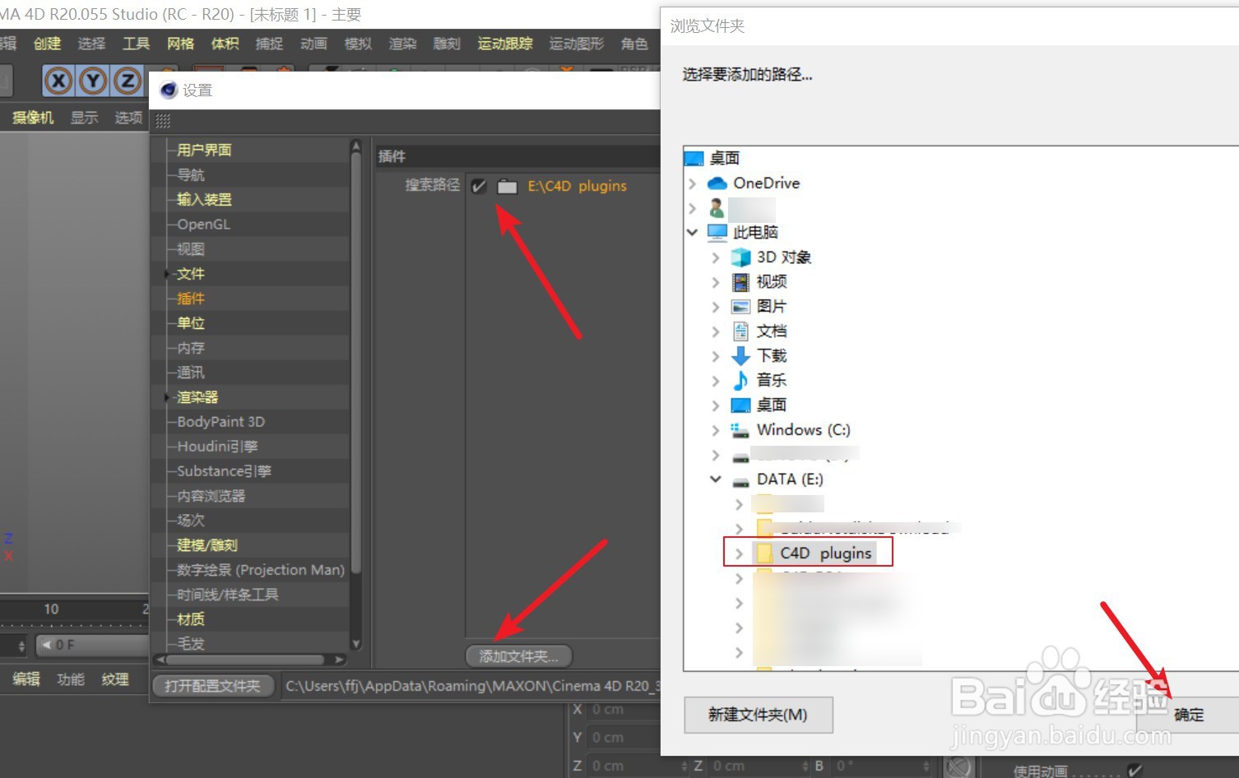Select the DATA (E:) drive icon
1239x778 pixels.
click(x=740, y=480)
